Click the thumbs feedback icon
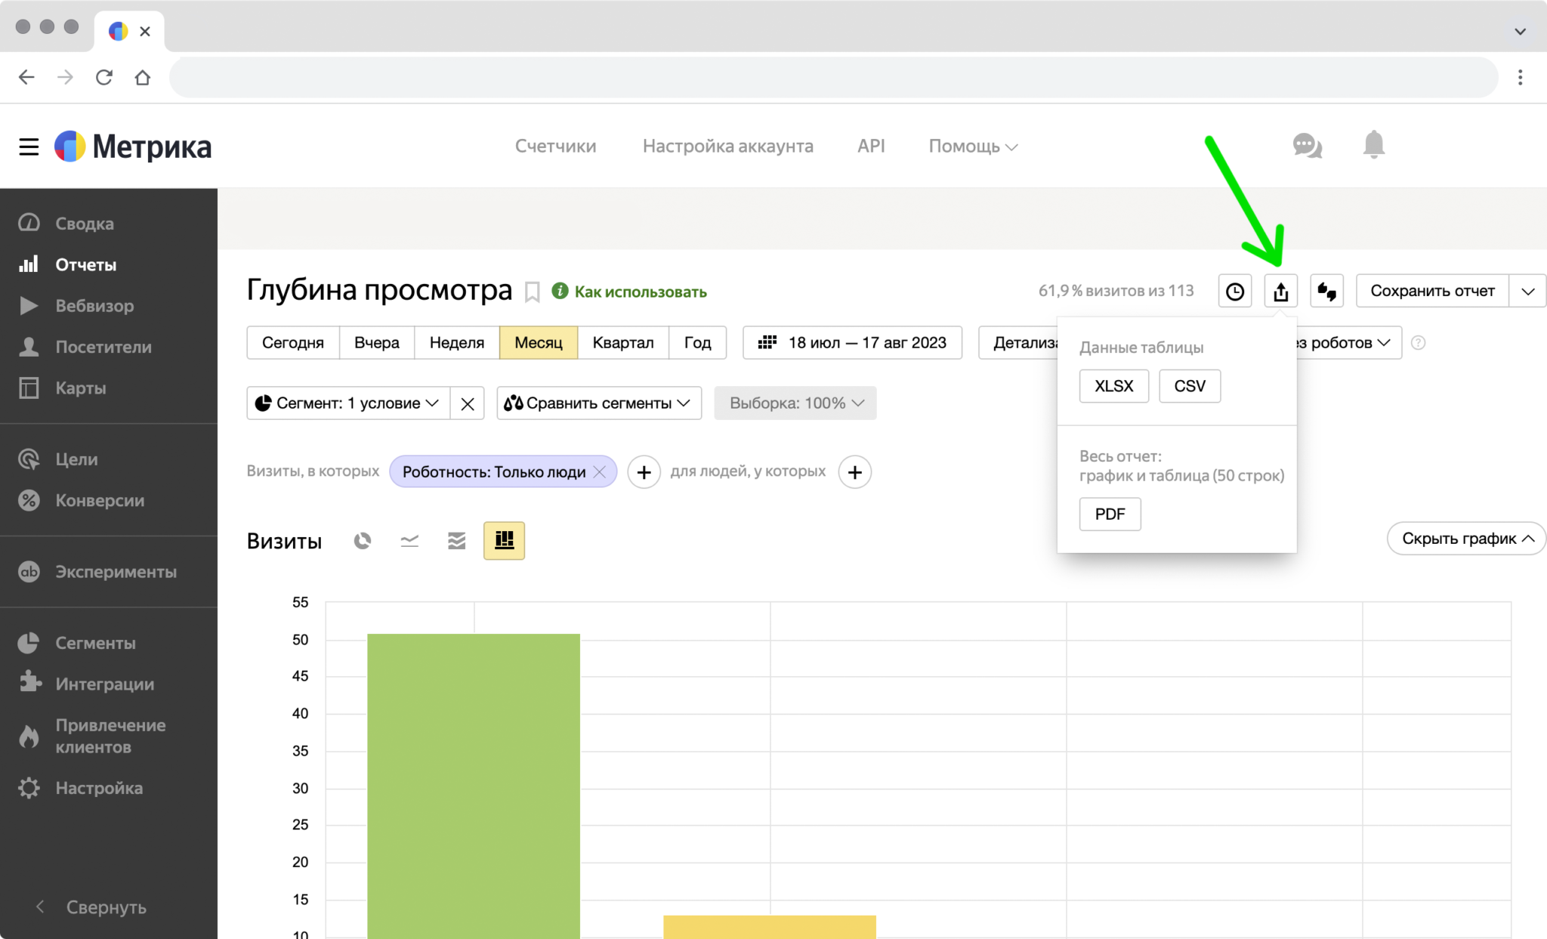This screenshot has width=1547, height=939. (x=1326, y=291)
